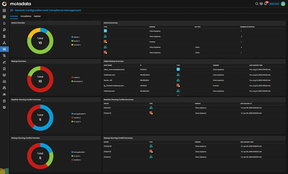
Task: Click the BUILD 8.2.2 version badge
Action: click(274, 4)
